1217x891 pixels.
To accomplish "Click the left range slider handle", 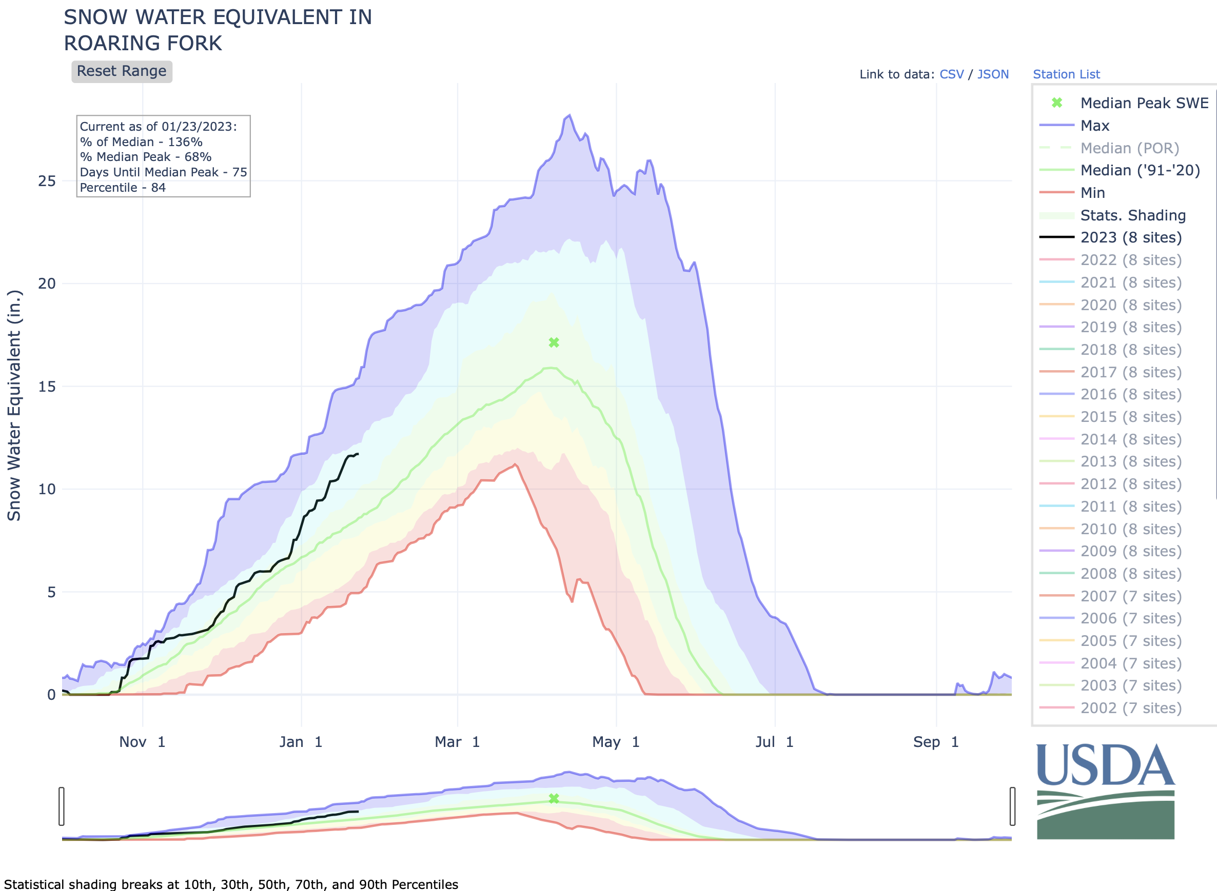I will tap(62, 806).
